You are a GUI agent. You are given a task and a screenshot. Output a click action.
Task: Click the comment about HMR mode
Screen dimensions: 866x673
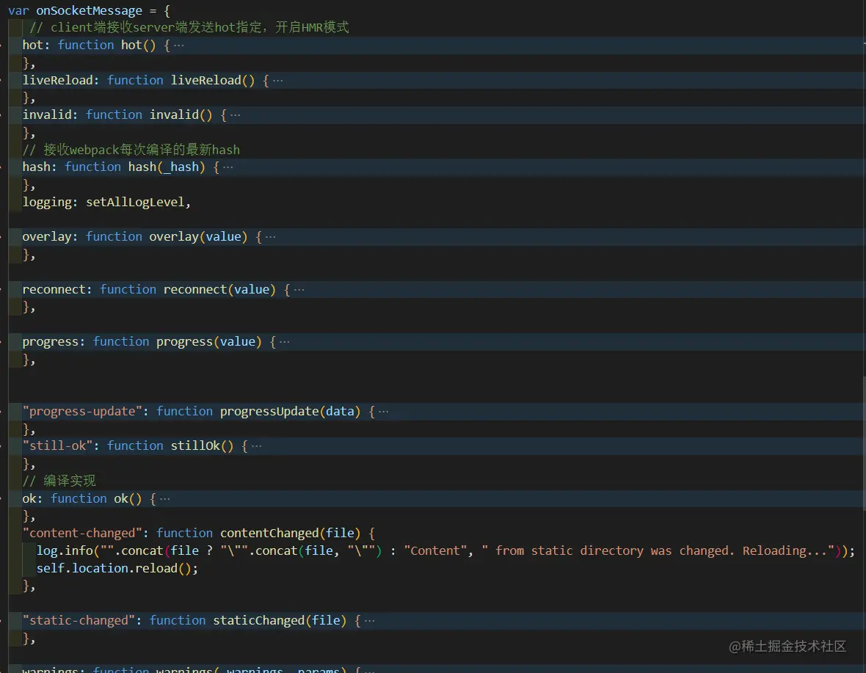click(x=189, y=28)
